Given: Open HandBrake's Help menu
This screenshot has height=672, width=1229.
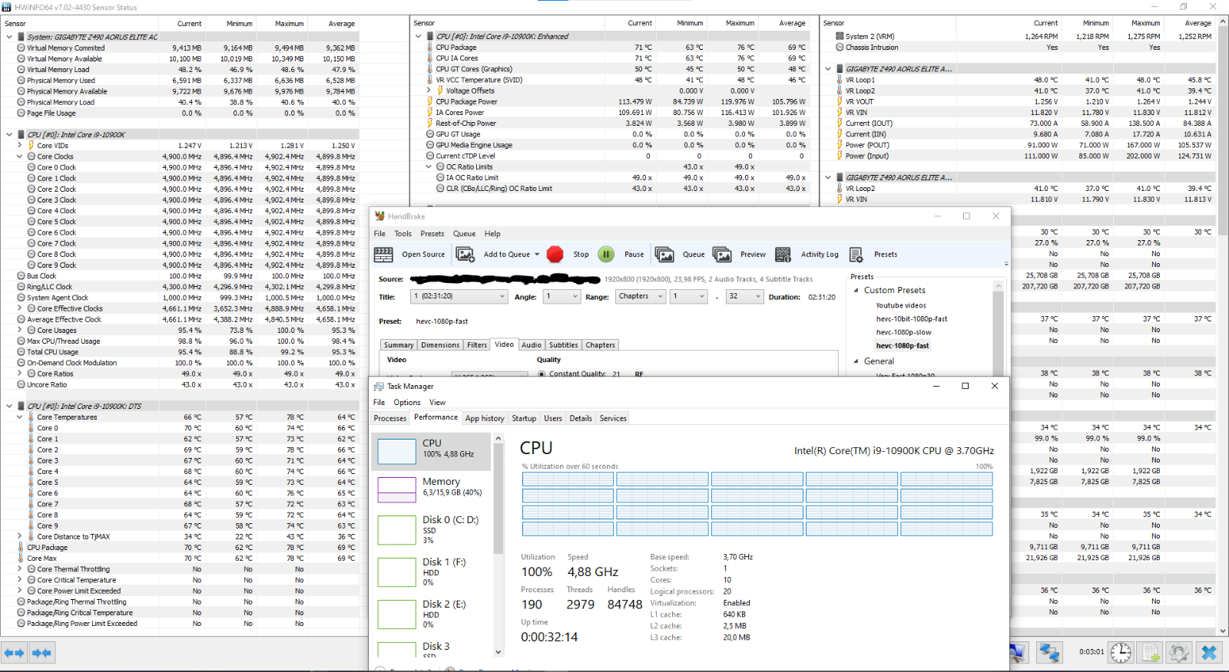Looking at the screenshot, I should (x=492, y=234).
